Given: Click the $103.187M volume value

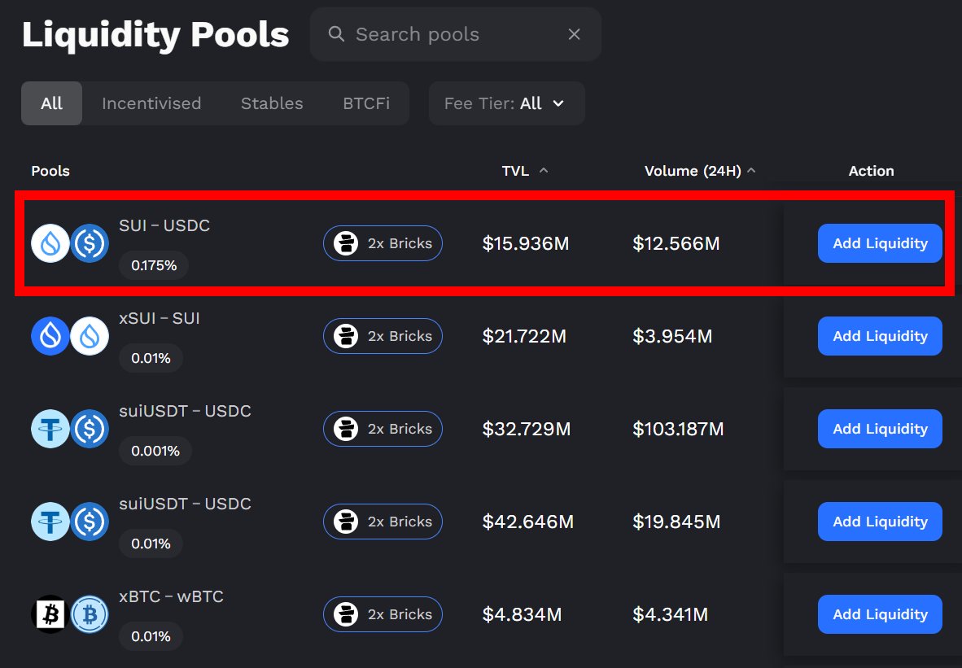Looking at the screenshot, I should coord(678,429).
